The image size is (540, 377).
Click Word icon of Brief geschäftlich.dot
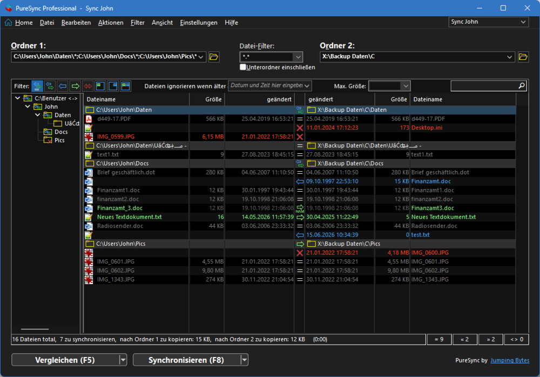tap(89, 172)
